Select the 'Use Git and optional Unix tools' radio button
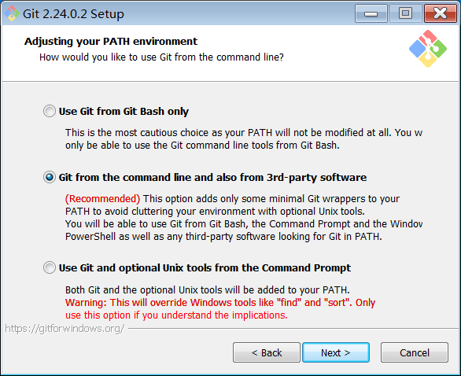This screenshot has height=376, width=461. click(49, 267)
